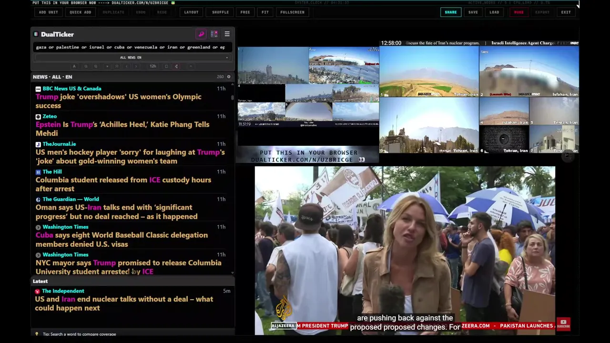This screenshot has width=610, height=343.
Task: Enter FULLSCREEN mode from the toolbar
Action: tap(292, 12)
